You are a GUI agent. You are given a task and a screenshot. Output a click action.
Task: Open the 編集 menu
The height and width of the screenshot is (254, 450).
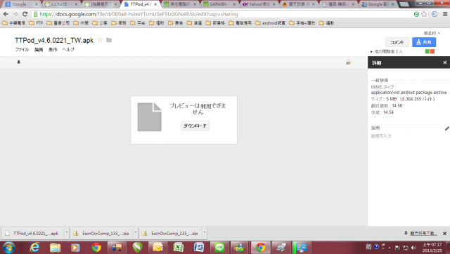(x=39, y=50)
